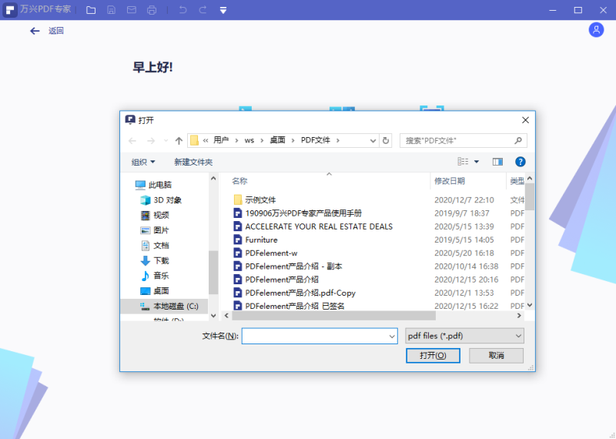Image resolution: width=616 pixels, height=439 pixels.
Task: Click the email envelope icon in title bar
Action: tap(132, 10)
